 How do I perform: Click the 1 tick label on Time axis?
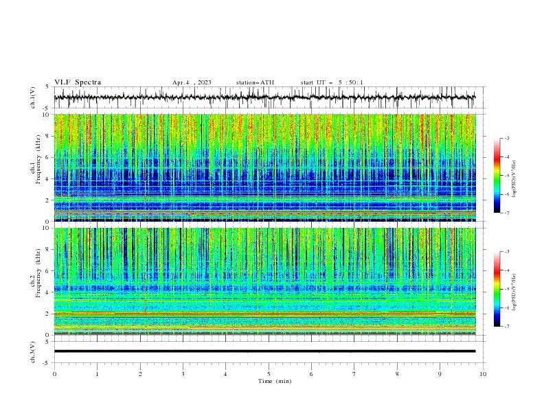click(x=97, y=374)
